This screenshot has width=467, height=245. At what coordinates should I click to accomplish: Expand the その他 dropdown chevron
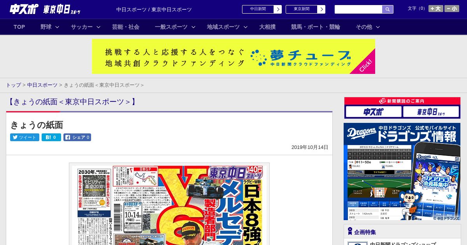(378, 27)
